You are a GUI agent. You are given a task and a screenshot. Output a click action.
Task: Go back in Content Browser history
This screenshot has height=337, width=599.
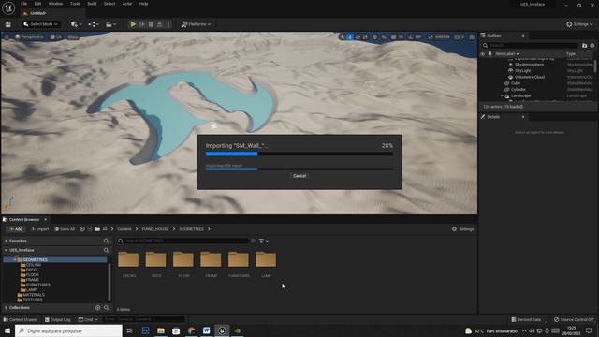82,229
